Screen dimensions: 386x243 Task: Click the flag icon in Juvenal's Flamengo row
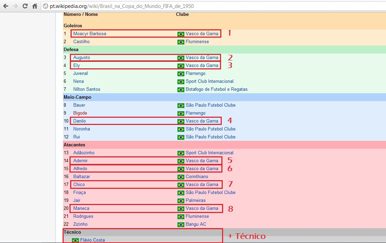coord(181,74)
